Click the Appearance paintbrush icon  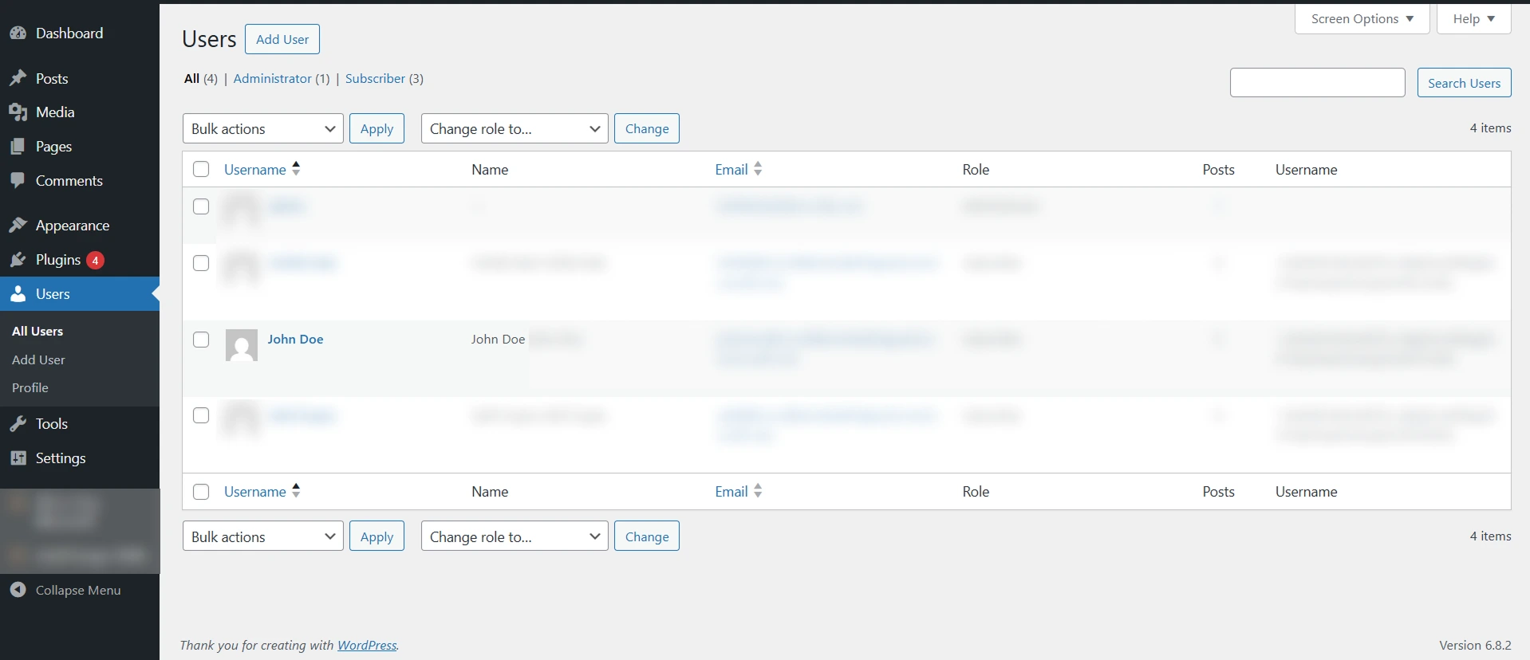[x=18, y=226]
